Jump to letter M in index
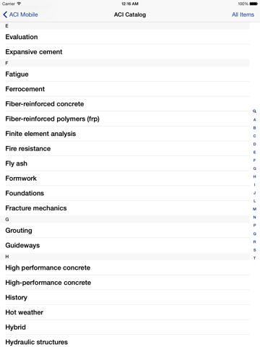This screenshot has width=260, height=347. [x=254, y=209]
